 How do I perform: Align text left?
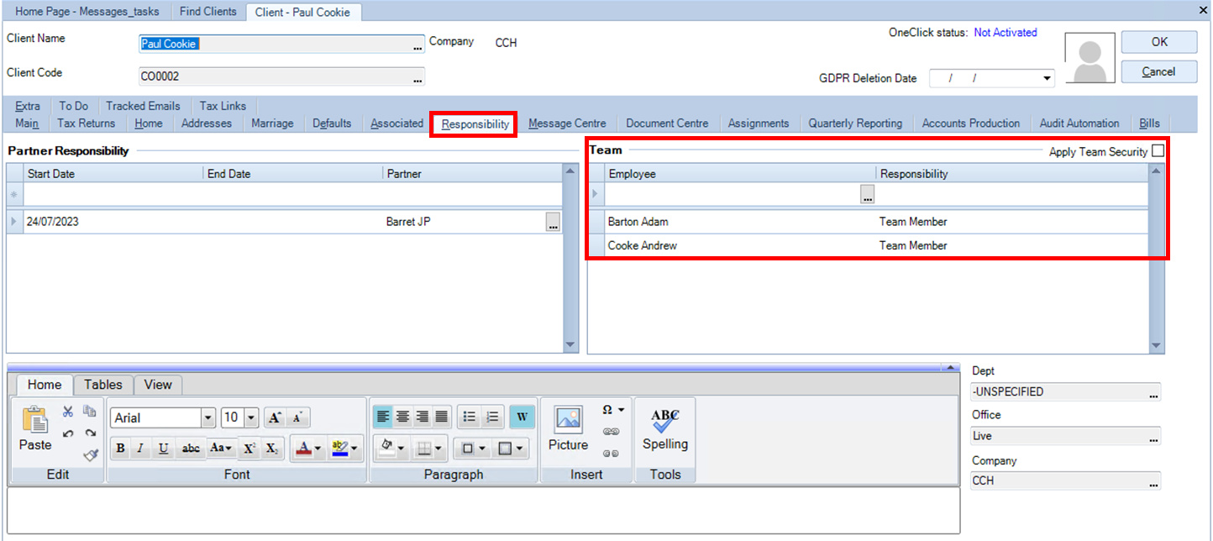coord(383,417)
